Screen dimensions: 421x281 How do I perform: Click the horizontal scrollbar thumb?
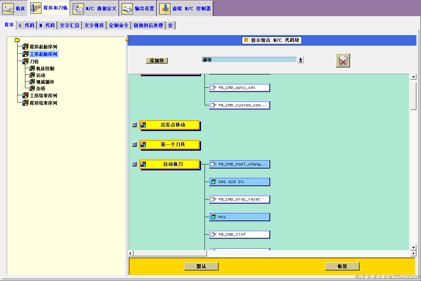tap(170, 253)
